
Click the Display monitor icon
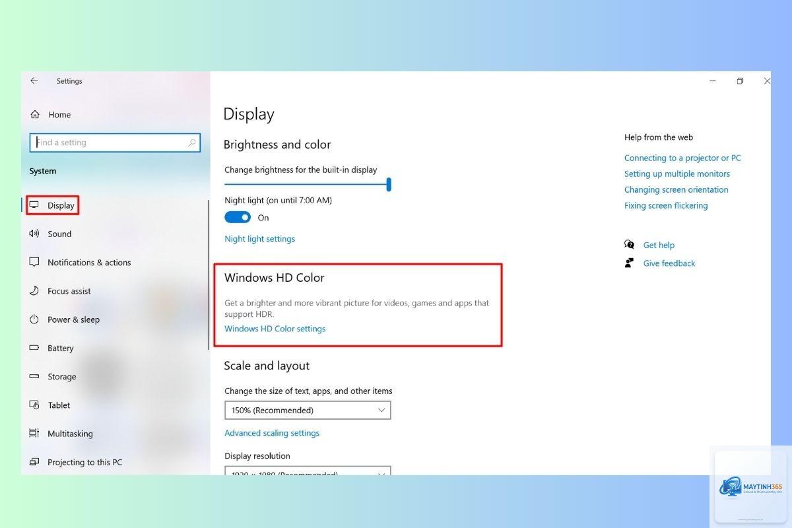[34, 205]
